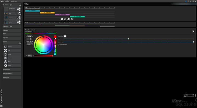Adjust the Color range slider handle

193,42
